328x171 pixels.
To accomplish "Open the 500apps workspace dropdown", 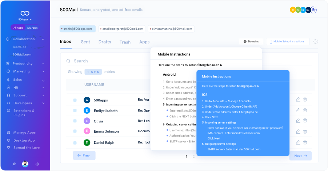I will point(25,19).
